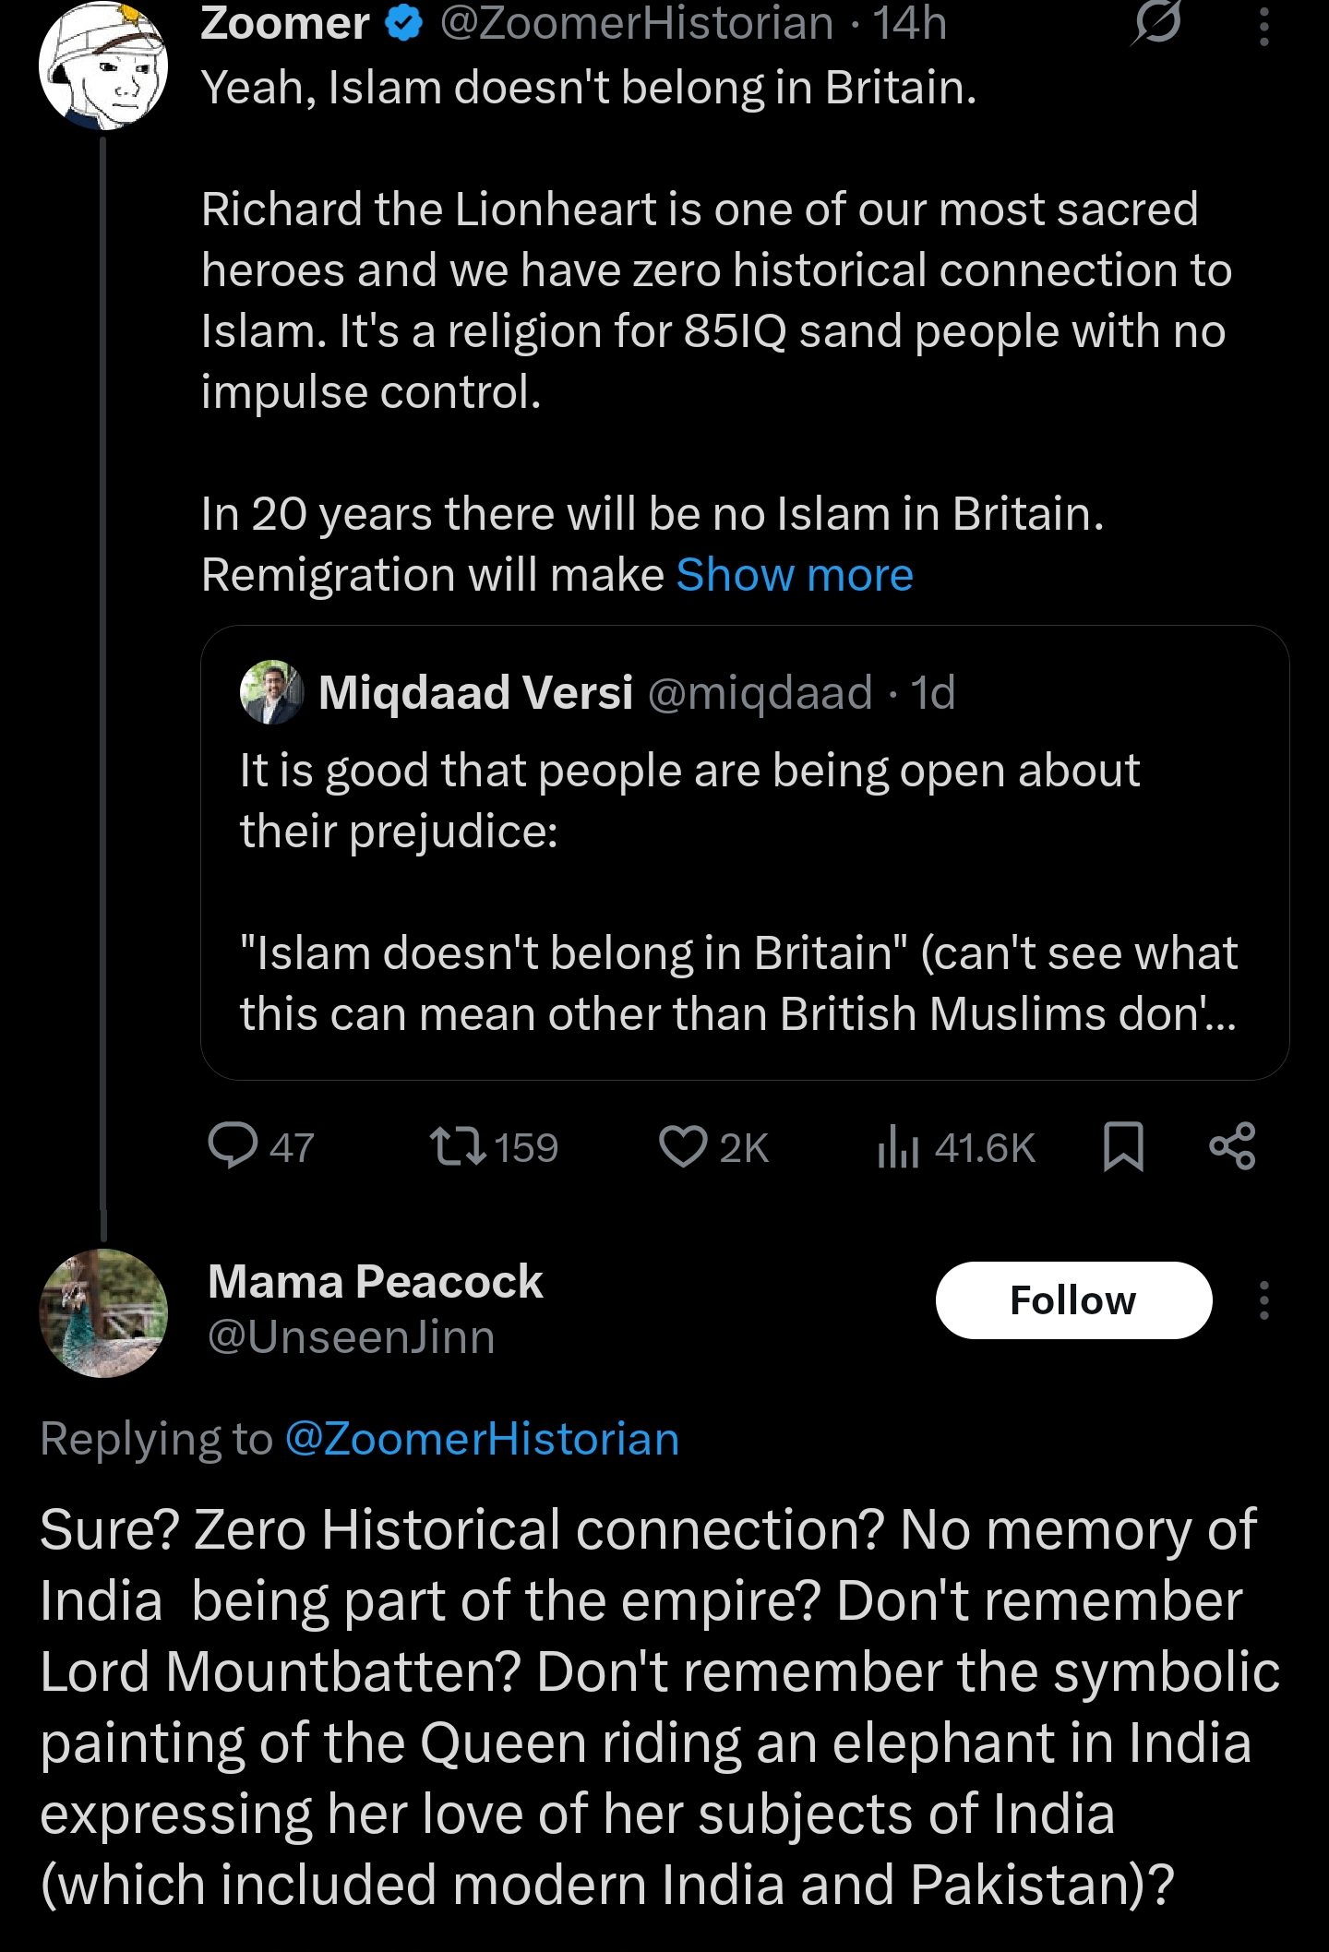This screenshot has height=1952, width=1329.
Task: Click Miqdaad Versi's small profile picture
Action: coord(271,692)
